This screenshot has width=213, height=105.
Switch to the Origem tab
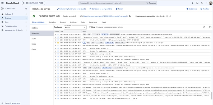[63, 22]
